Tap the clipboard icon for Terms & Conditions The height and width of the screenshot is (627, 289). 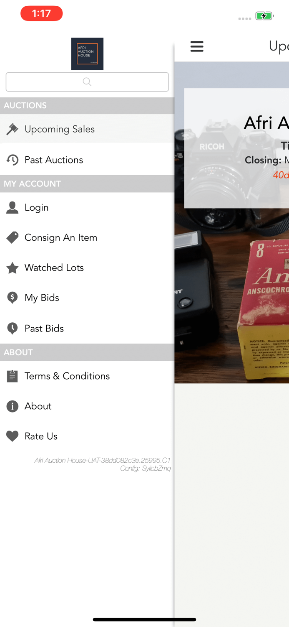coord(12,376)
